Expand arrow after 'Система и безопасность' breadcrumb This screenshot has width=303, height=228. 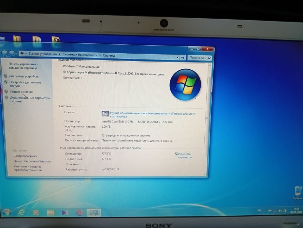pyautogui.click(x=100, y=55)
